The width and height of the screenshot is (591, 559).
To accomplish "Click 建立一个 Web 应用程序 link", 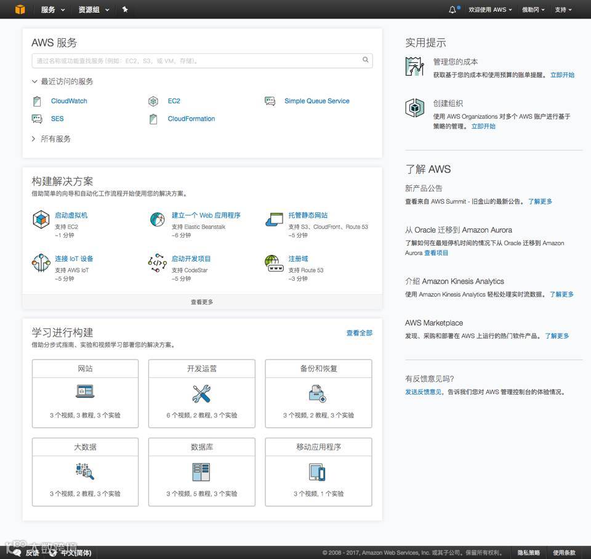I will (x=206, y=215).
